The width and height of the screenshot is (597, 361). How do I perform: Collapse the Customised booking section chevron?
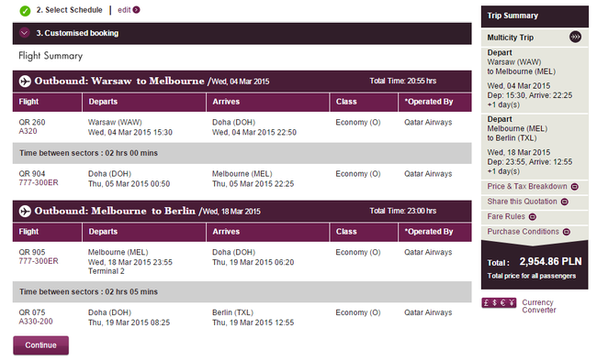pyautogui.click(x=25, y=33)
